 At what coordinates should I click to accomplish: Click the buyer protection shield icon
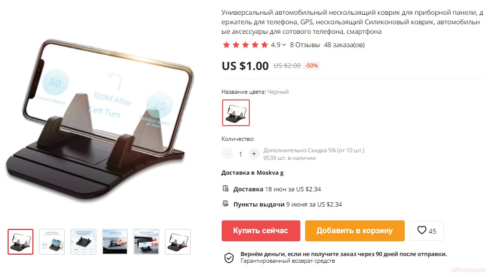[229, 258]
